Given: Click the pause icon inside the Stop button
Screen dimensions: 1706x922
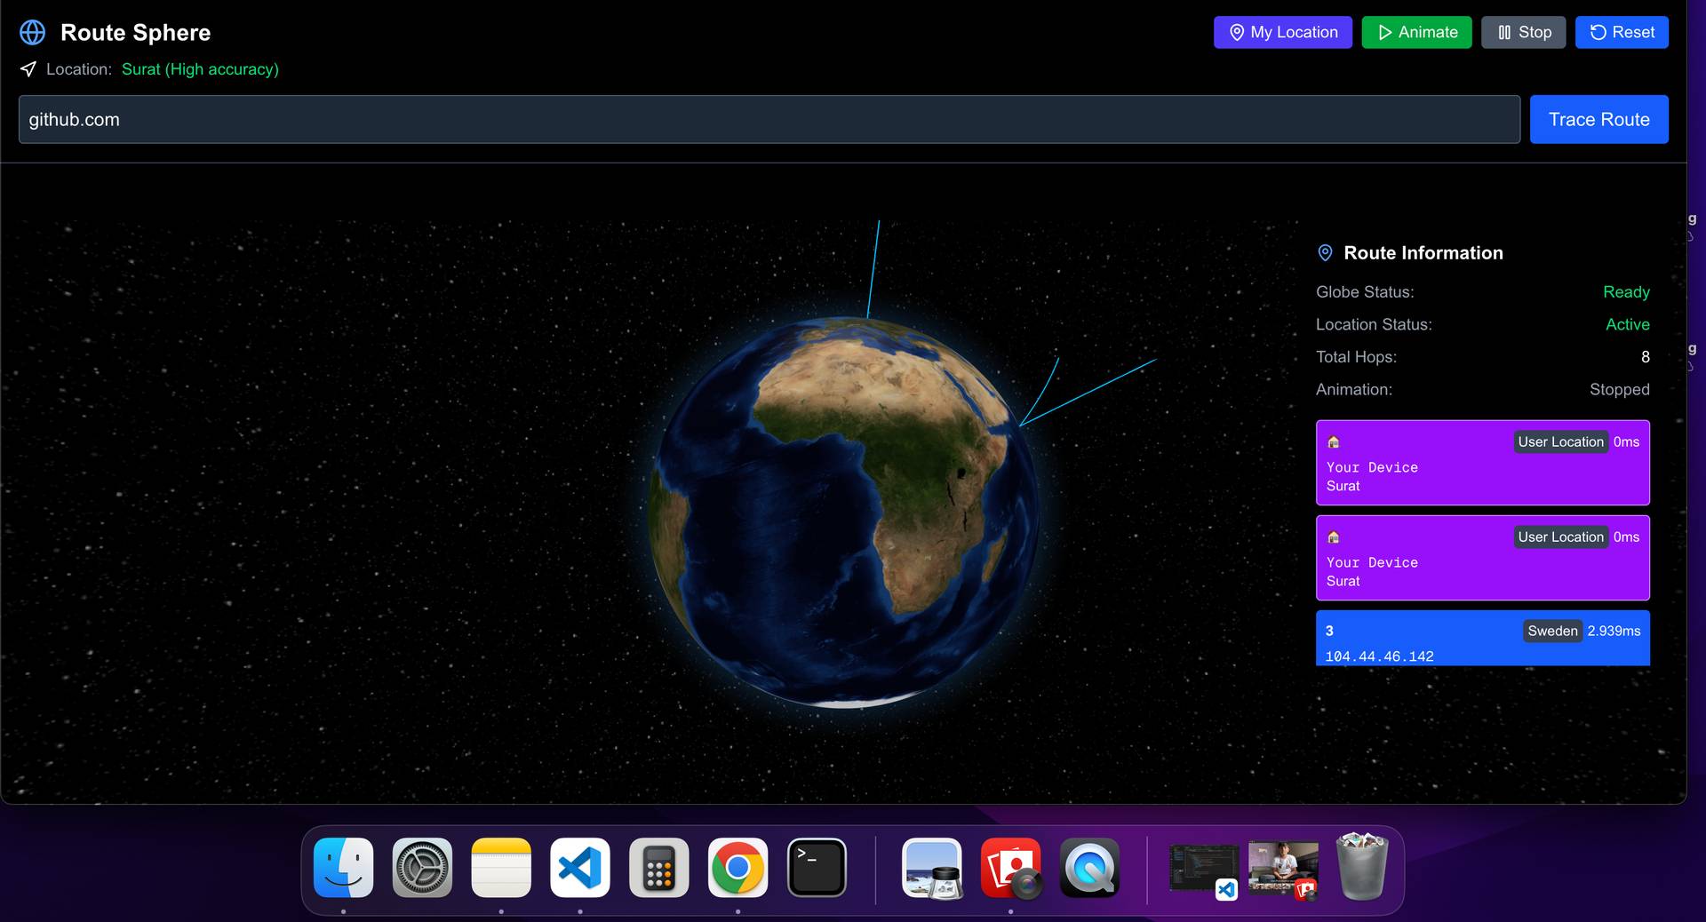Looking at the screenshot, I should pyautogui.click(x=1505, y=32).
